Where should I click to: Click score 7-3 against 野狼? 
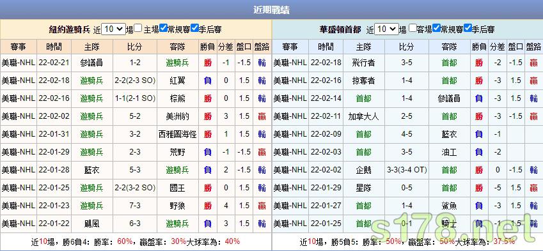coord(135,206)
